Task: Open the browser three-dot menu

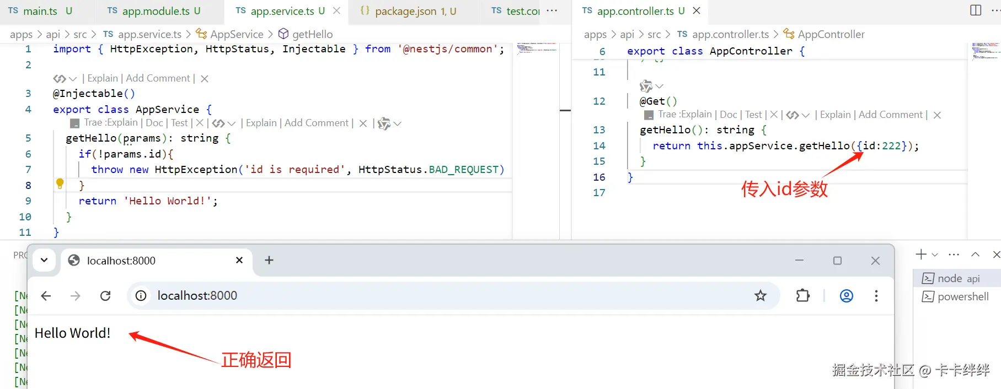Action: [876, 296]
